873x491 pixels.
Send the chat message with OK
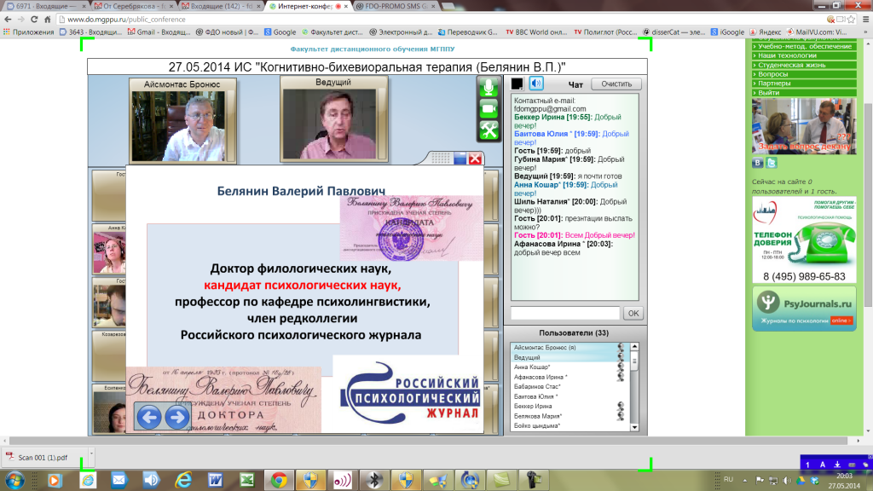click(x=633, y=314)
